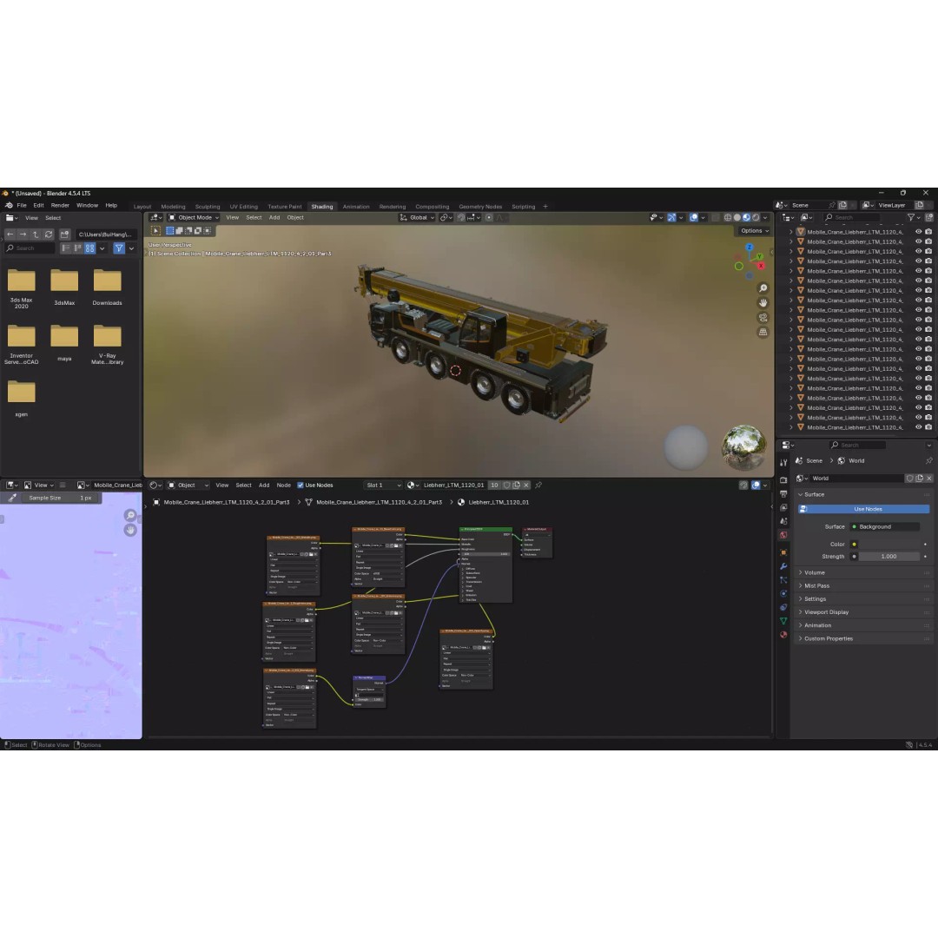The width and height of the screenshot is (938, 938).
Task: Expand the Mist Pass panel
Action: click(x=816, y=585)
